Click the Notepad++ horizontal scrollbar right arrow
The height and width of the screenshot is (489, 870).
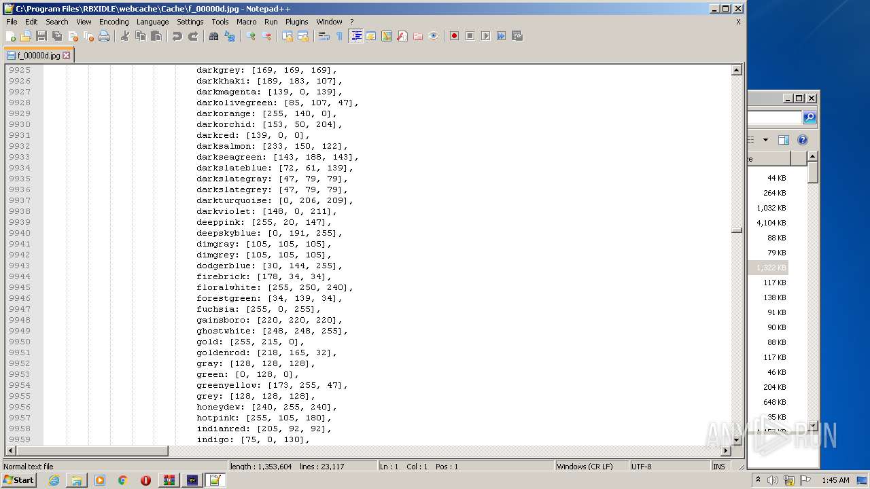pos(725,451)
